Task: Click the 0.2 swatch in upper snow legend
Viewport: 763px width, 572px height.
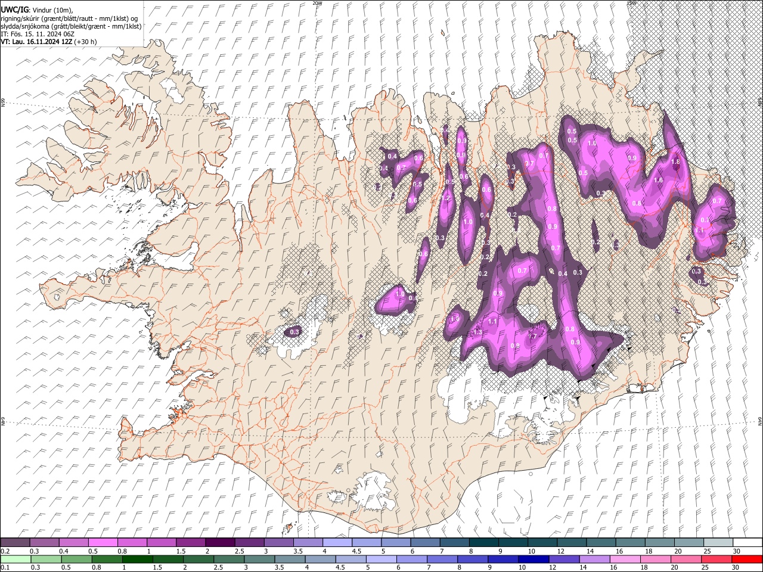Action: click(15, 542)
